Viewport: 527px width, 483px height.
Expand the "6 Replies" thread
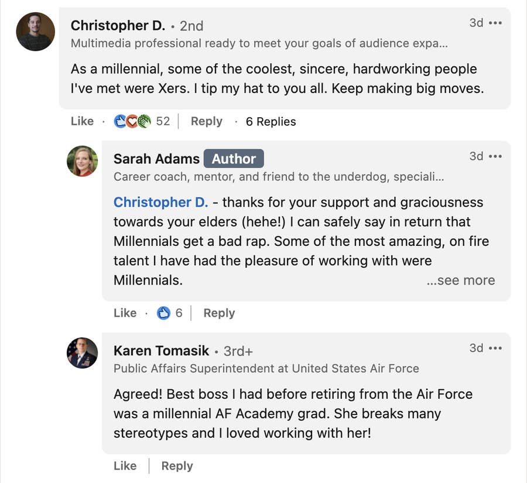pos(271,122)
